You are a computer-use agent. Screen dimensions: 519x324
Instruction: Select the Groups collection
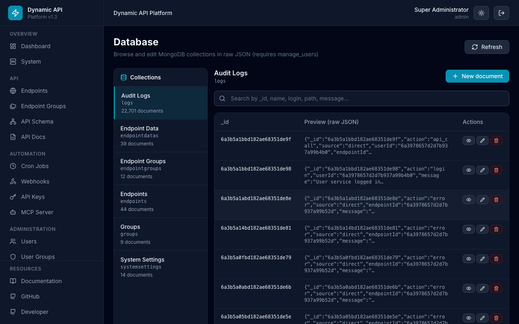coord(161,234)
